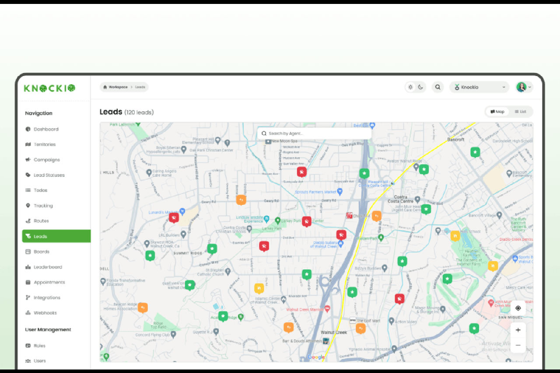Select red marker near Lunardi's Market
The height and width of the screenshot is (373, 560).
coord(174,218)
